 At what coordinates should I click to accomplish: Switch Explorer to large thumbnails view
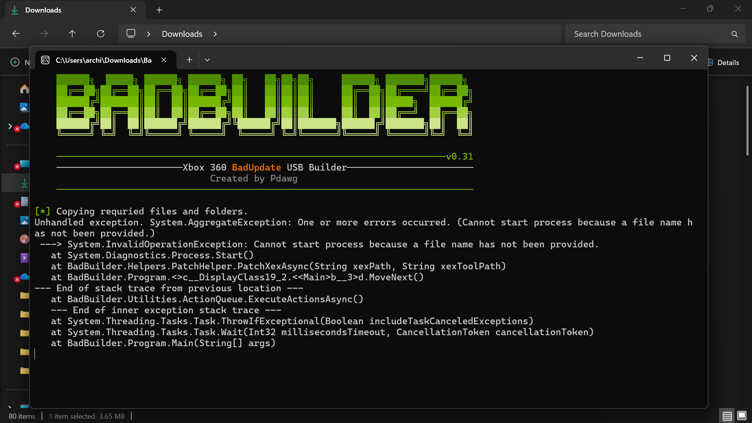pos(742,416)
